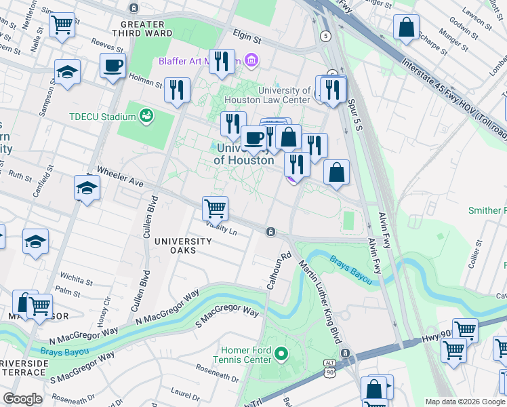Click lower grocery cart marker below Hwy 90
This screenshot has height=407, width=507.
tap(454, 351)
